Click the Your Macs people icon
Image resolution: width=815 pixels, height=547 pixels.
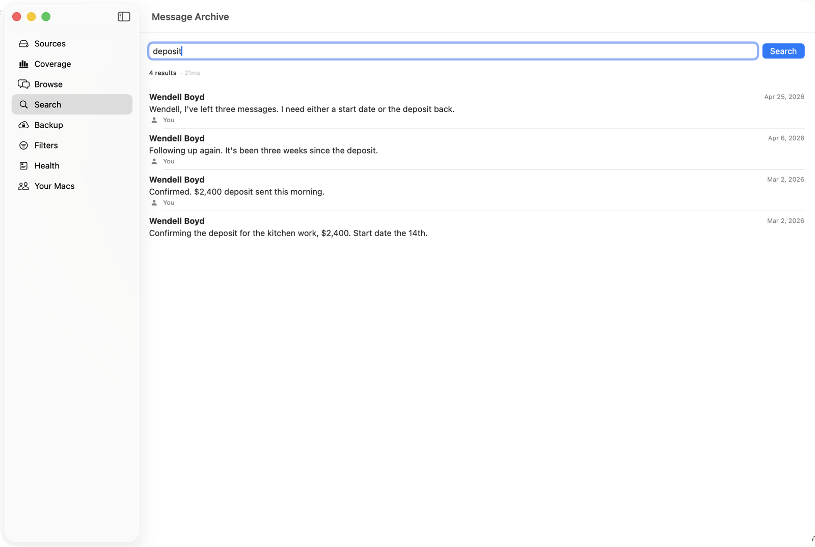point(23,186)
